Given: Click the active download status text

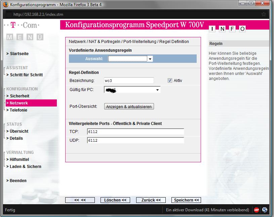Looking at the screenshot, I should [x=207, y=210].
